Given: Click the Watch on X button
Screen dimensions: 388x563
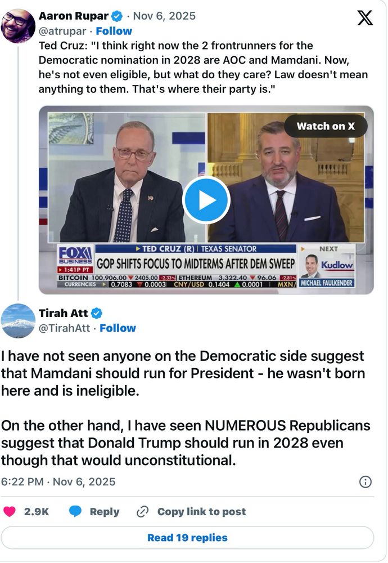Looking at the screenshot, I should [326, 126].
